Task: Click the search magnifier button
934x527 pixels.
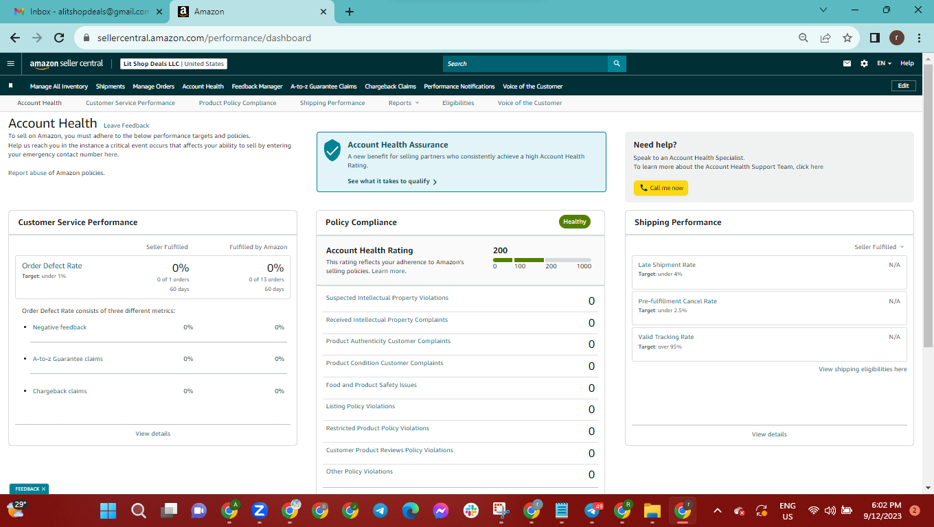Action: 617,64
